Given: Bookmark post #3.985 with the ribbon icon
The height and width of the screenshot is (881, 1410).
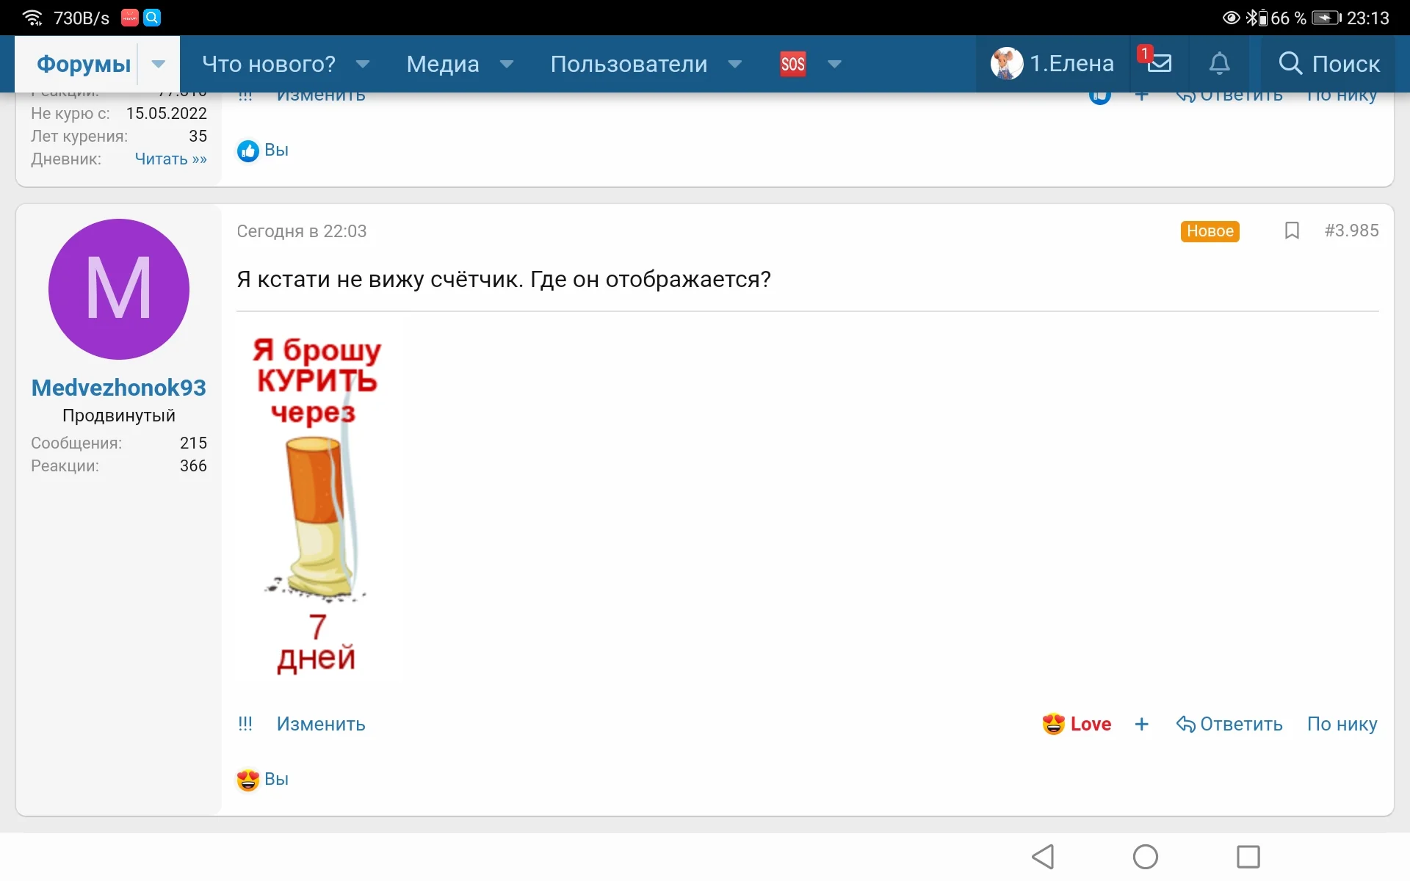Looking at the screenshot, I should (1292, 231).
